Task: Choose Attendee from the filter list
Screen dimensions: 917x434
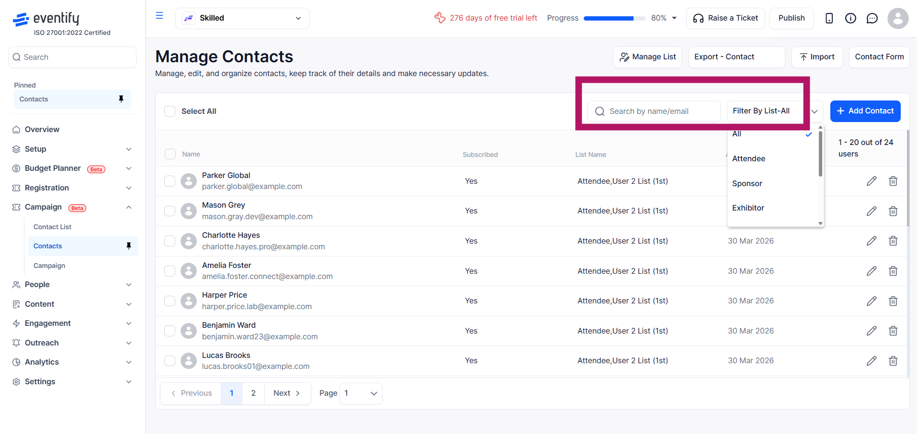Action: pyautogui.click(x=772, y=158)
